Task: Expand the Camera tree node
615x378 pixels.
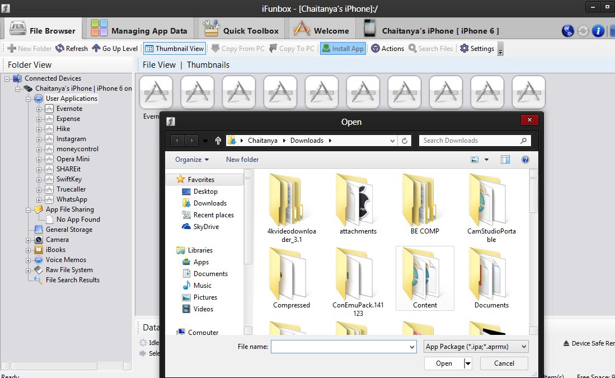Action: click(x=28, y=240)
